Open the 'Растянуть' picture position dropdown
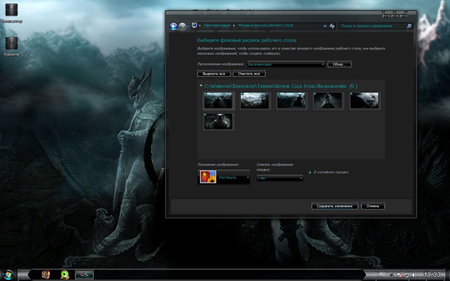This screenshot has width=450, height=281. 224,177
